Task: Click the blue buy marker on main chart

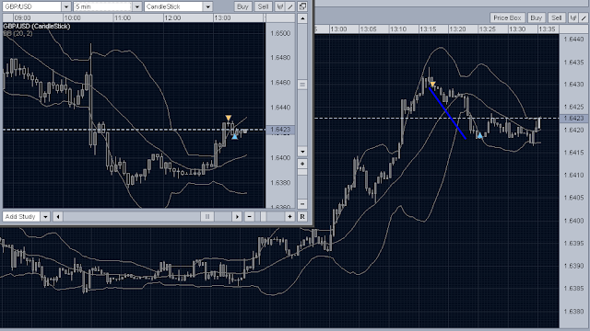Action: click(479, 135)
